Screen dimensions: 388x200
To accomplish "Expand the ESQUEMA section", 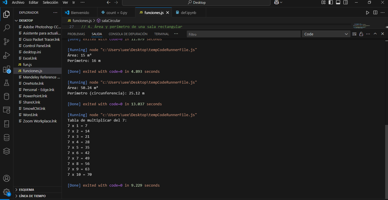I will pyautogui.click(x=37, y=190).
